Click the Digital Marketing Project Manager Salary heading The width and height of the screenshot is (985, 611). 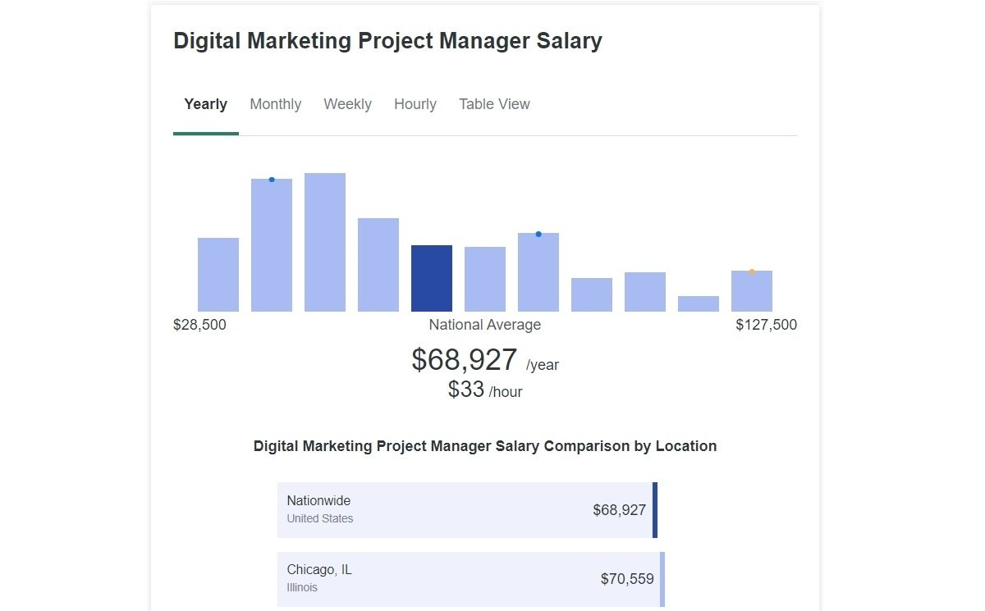(387, 40)
